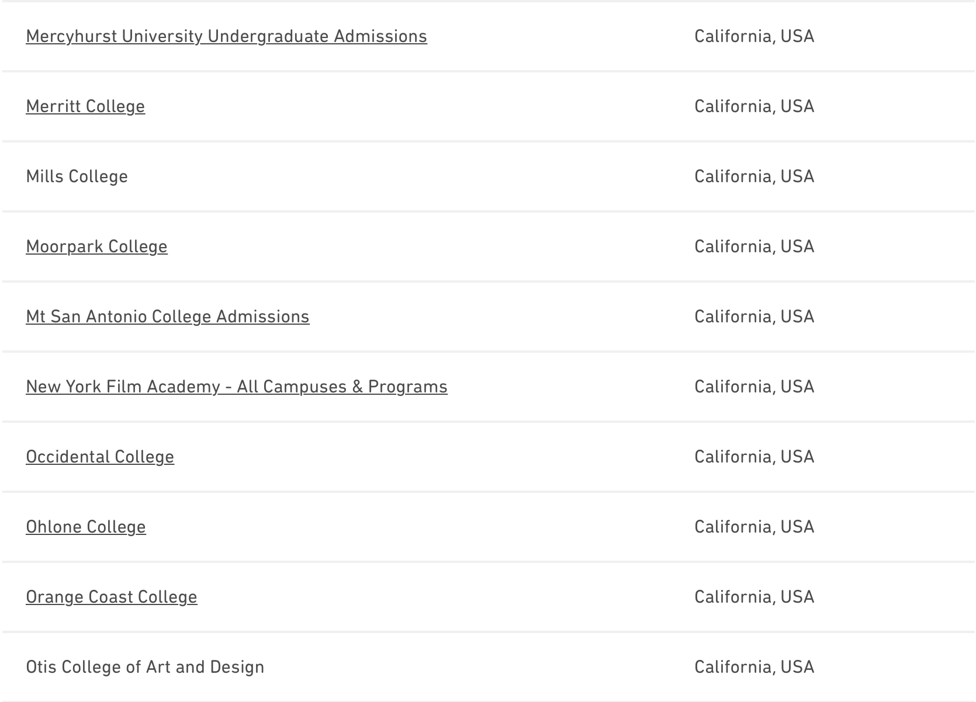Click California, USA beside Moorpark College

point(754,246)
